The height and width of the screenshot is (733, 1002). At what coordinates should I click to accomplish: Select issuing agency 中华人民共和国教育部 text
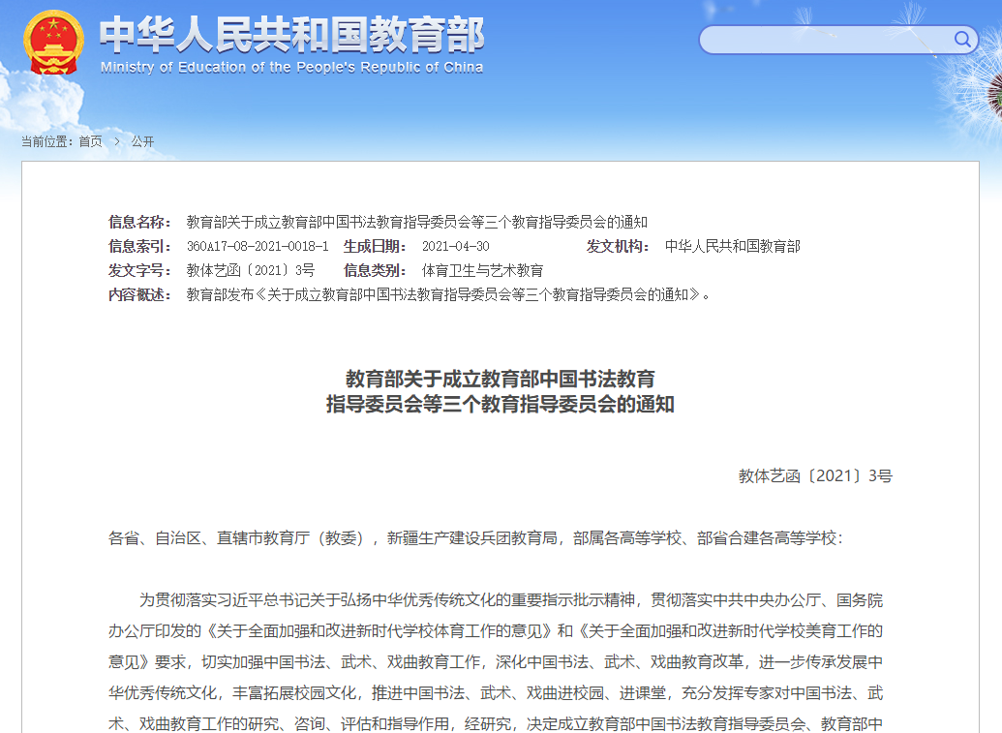tap(732, 246)
